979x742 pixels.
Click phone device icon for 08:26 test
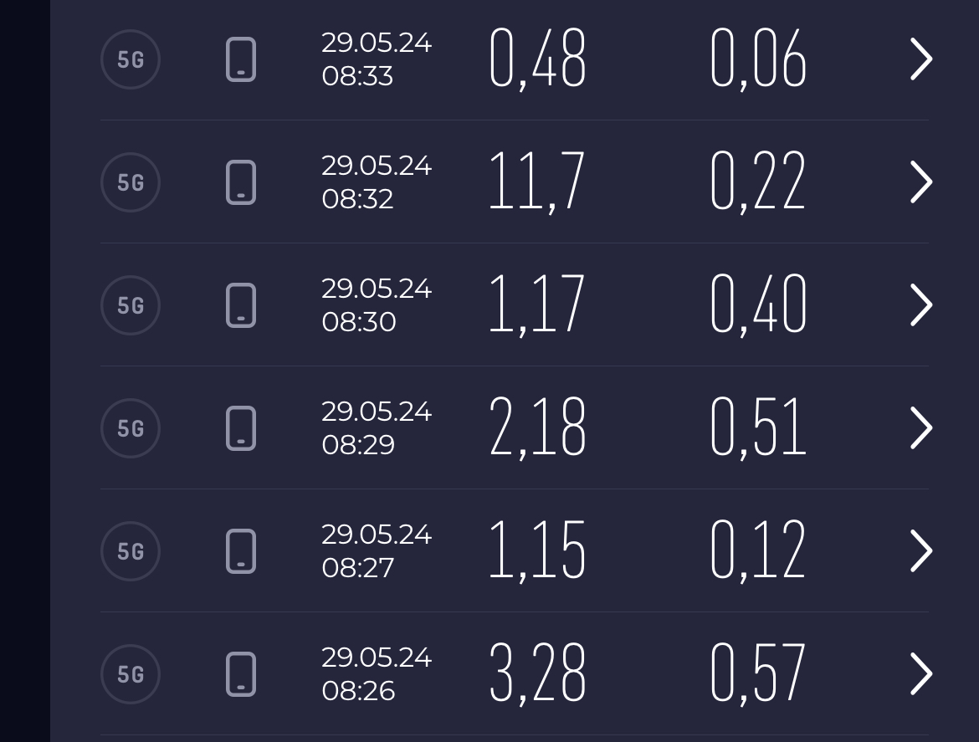pos(241,674)
